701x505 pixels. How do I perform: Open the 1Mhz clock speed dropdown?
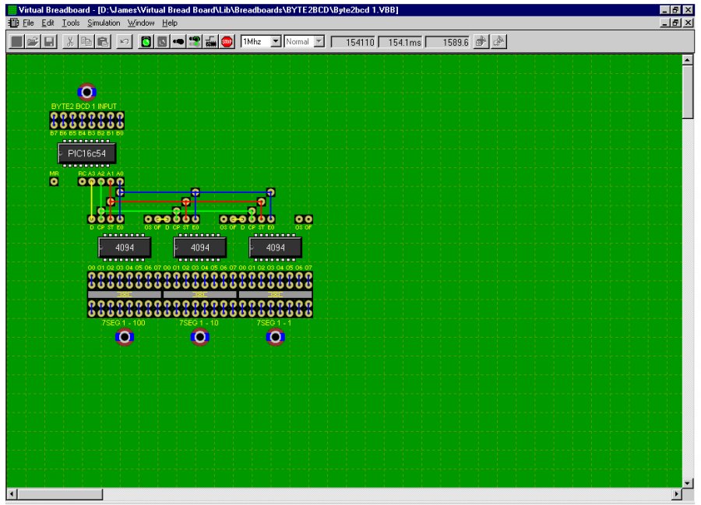276,41
